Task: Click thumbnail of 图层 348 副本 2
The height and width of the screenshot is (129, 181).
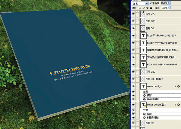Action: [x=143, y=79]
